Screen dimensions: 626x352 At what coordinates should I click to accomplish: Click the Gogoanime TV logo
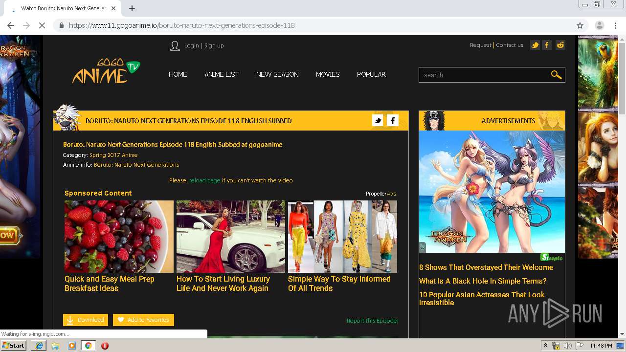click(106, 71)
